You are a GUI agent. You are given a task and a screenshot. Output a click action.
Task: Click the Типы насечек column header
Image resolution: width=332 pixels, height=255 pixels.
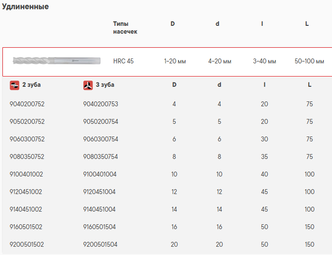125,27
